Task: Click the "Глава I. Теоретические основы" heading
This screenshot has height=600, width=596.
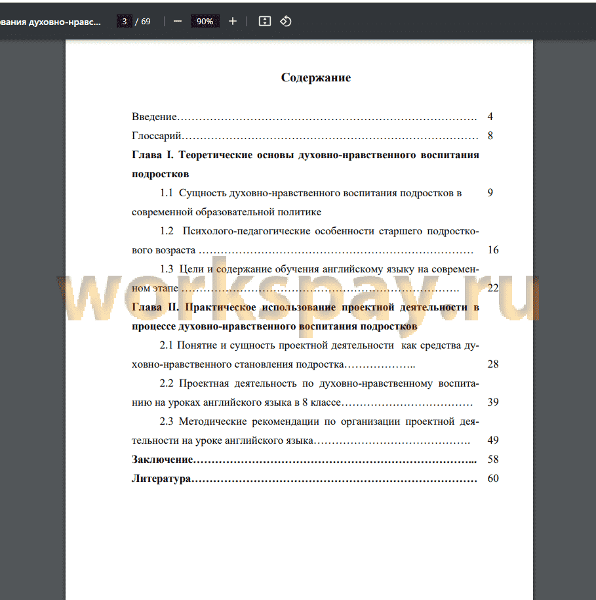Action: point(305,164)
